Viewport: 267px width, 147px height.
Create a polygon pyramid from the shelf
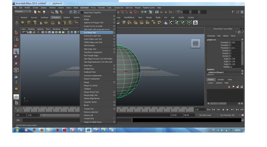click(x=58, y=23)
